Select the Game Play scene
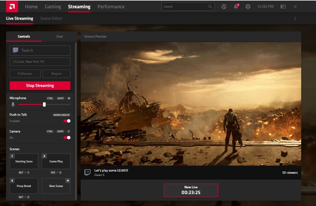This screenshot has height=206, width=316. 56,161
